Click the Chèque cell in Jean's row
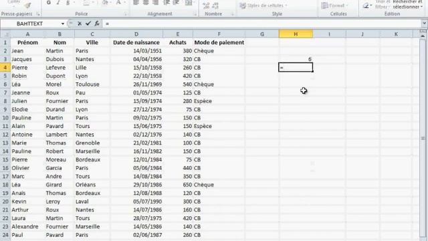 tap(219, 51)
